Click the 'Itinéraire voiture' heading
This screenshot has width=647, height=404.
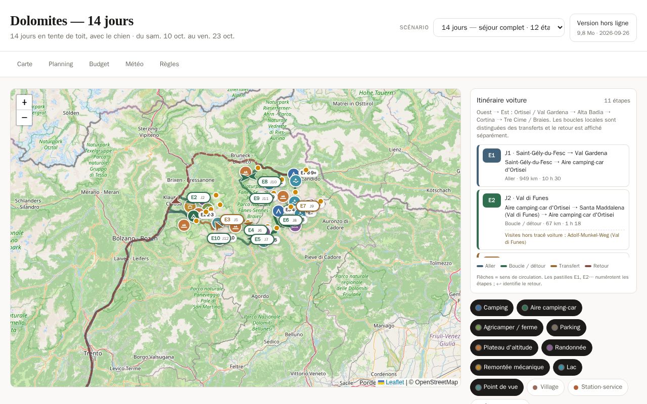click(501, 100)
